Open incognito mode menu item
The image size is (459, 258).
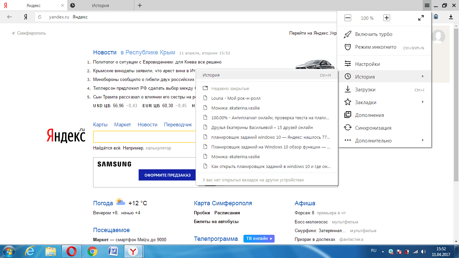point(384,47)
